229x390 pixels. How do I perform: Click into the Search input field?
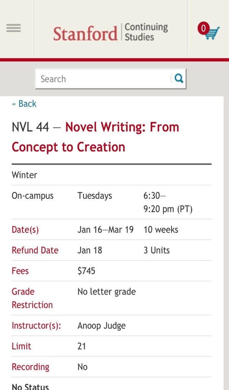click(x=103, y=79)
